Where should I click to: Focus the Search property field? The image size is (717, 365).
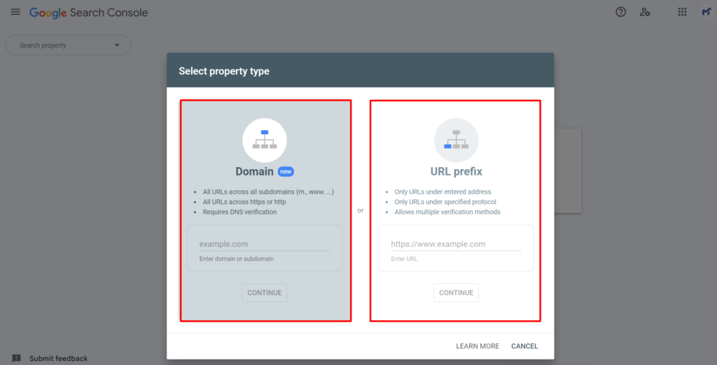[x=68, y=45]
